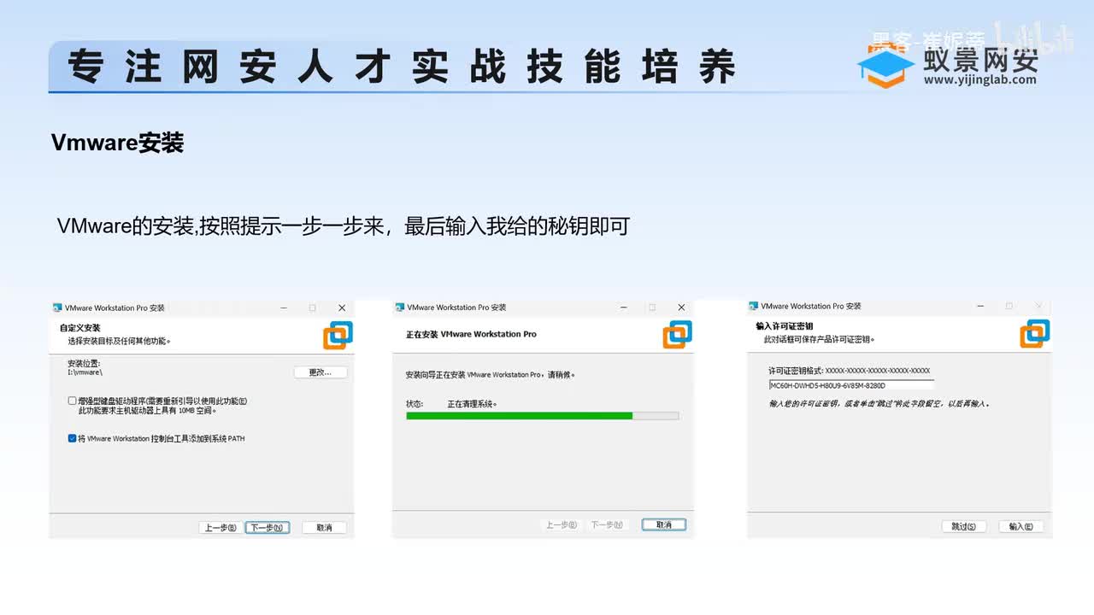The width and height of the screenshot is (1094, 615).
Task: Click 取消 in the 自定义安装 dialog
Action: coord(324,528)
